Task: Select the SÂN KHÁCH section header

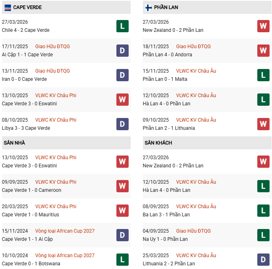Action: (x=158, y=143)
